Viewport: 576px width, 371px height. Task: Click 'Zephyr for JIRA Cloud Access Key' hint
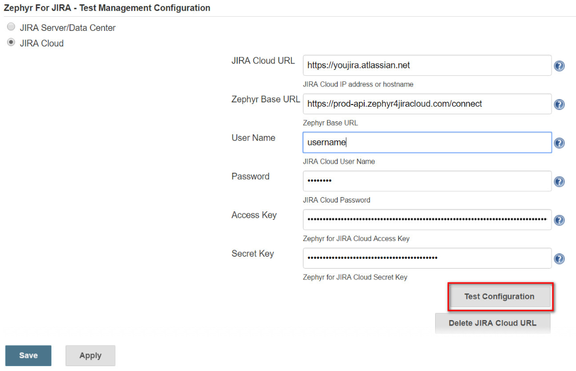357,239
